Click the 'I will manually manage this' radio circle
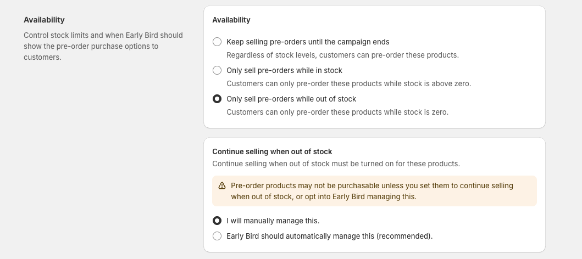This screenshot has width=582, height=259. pos(217,221)
